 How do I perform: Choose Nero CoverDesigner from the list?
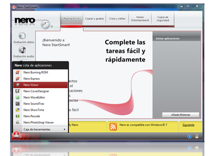40,91
